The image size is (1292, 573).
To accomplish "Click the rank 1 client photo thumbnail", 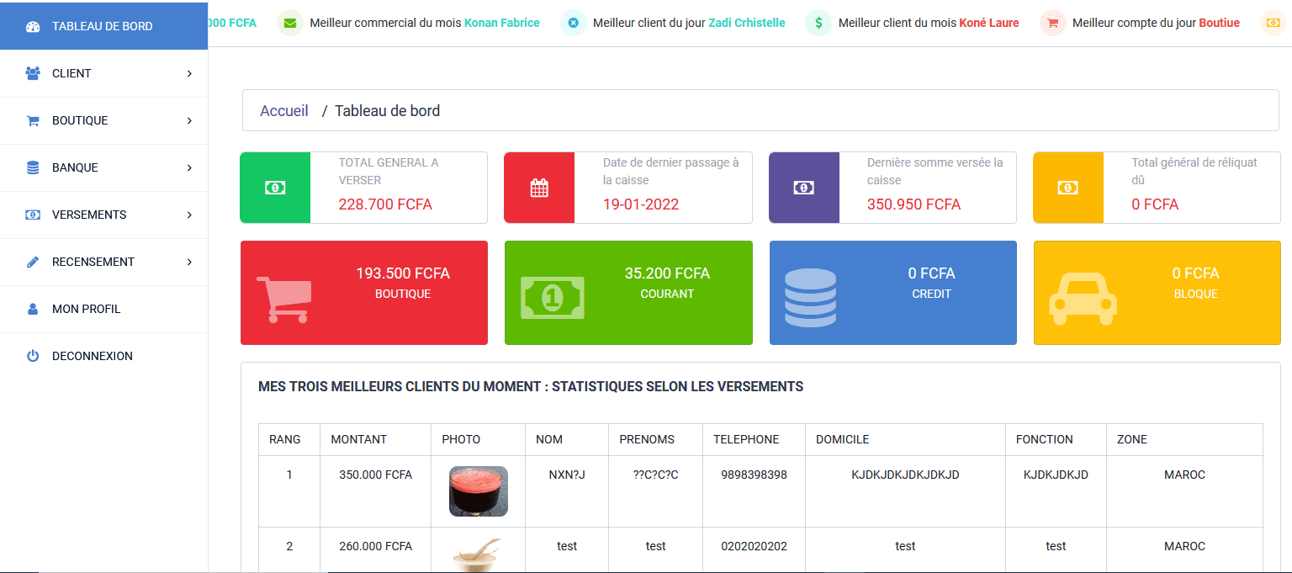I will 478,491.
